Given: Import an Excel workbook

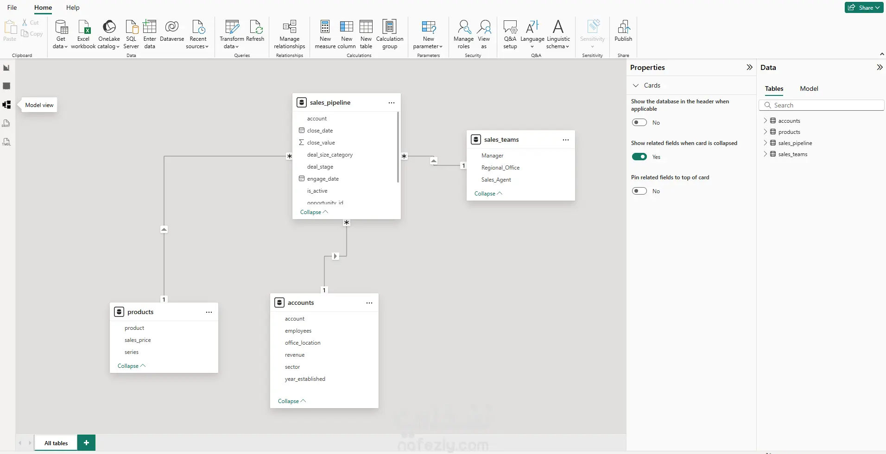Looking at the screenshot, I should (x=83, y=34).
